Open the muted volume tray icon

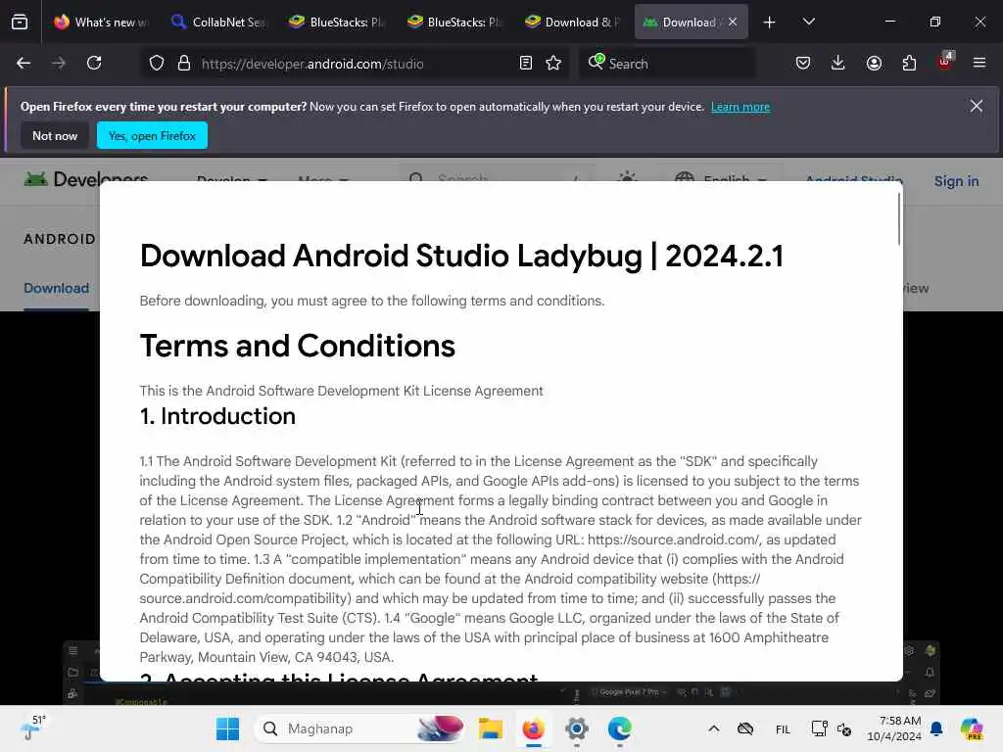844,728
